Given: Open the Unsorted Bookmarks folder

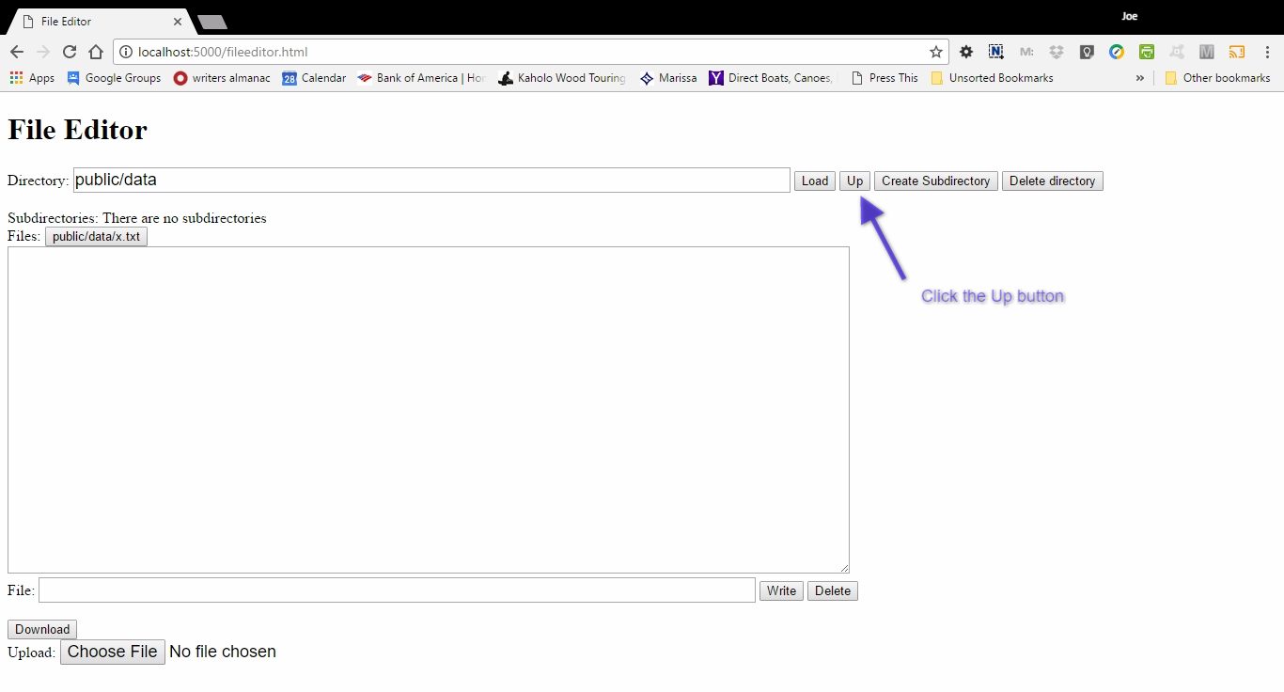Looking at the screenshot, I should (992, 78).
